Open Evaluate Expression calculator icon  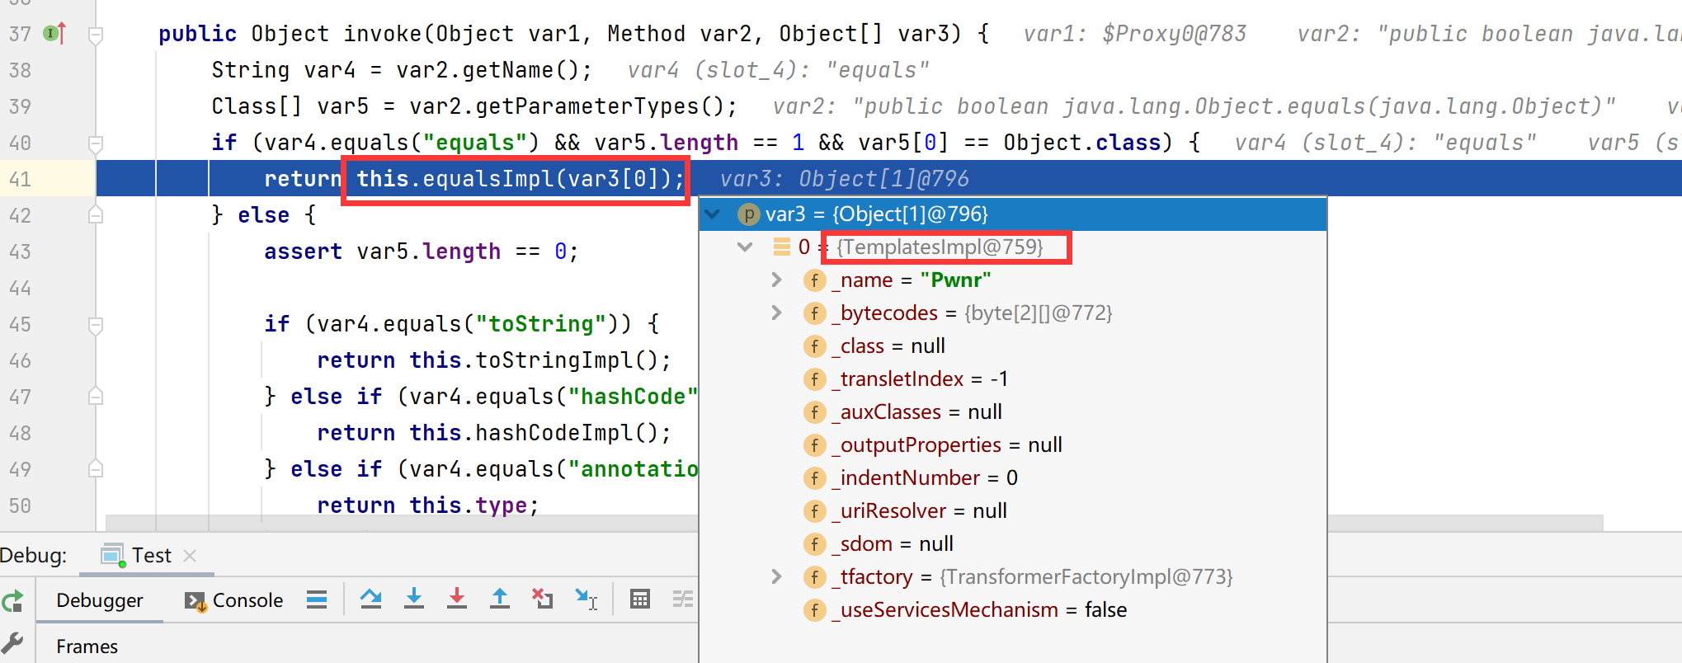click(640, 600)
